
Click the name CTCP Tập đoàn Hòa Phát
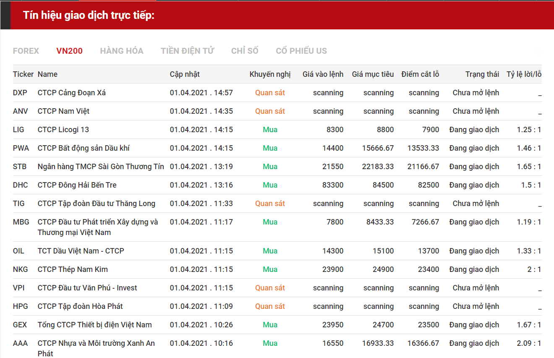[x=80, y=306]
